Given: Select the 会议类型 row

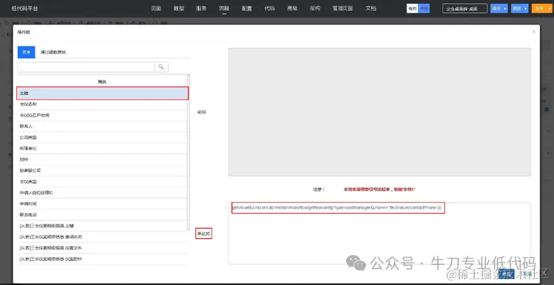Looking at the screenshot, I should click(102, 181).
